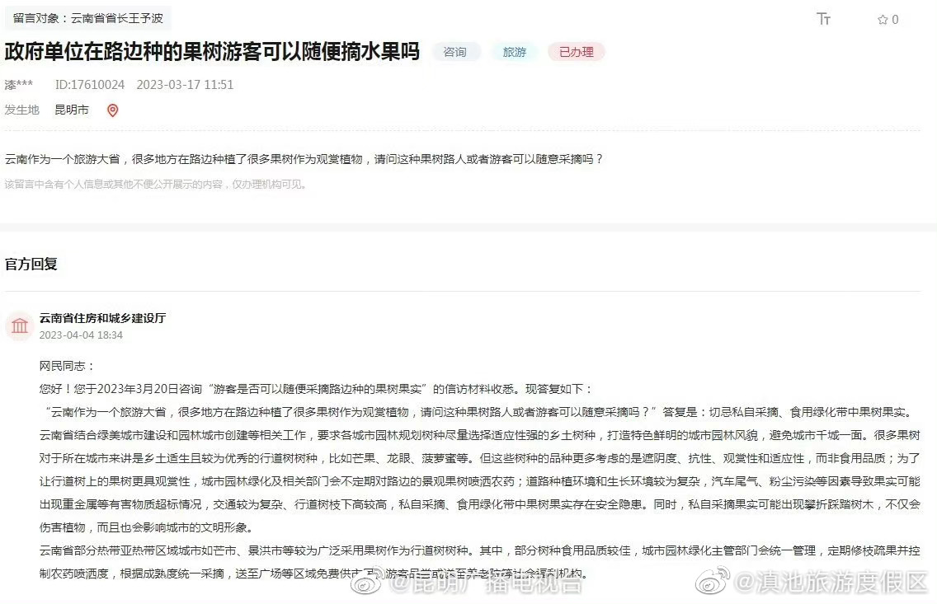Star this message to favorite it
937x604 pixels.
pyautogui.click(x=882, y=20)
